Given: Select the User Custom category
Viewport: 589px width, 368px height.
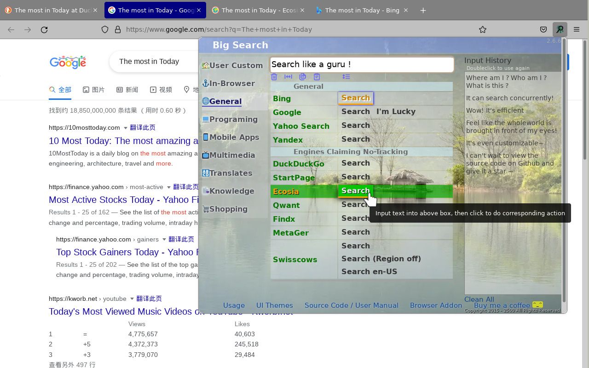Looking at the screenshot, I should tap(232, 65).
